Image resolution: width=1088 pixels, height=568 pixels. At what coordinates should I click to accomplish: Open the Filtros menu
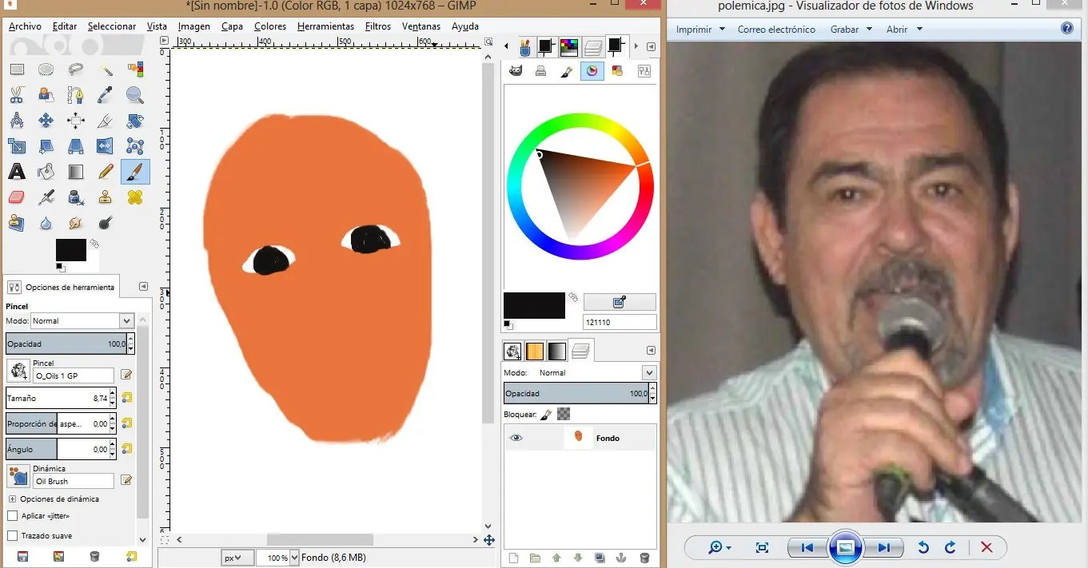(x=377, y=26)
